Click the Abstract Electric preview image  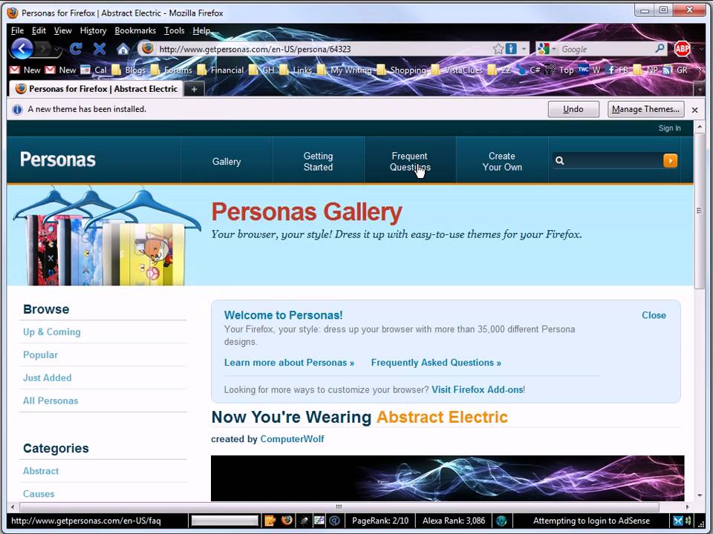click(x=447, y=478)
